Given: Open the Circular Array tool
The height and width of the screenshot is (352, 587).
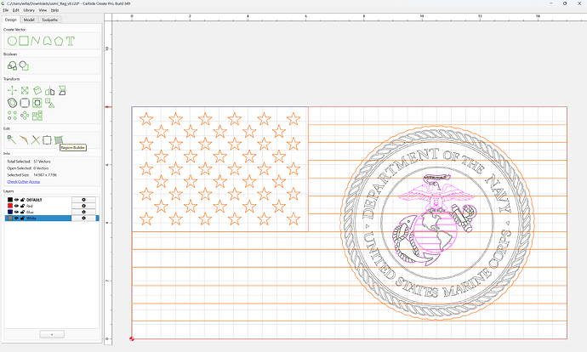Looking at the screenshot, I should pyautogui.click(x=25, y=116).
